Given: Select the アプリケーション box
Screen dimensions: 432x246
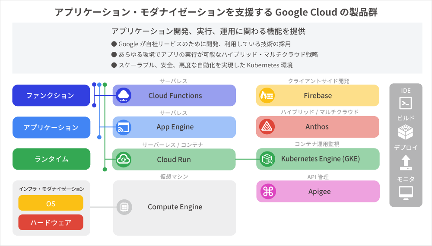Looking at the screenshot, I should pyautogui.click(x=51, y=127).
